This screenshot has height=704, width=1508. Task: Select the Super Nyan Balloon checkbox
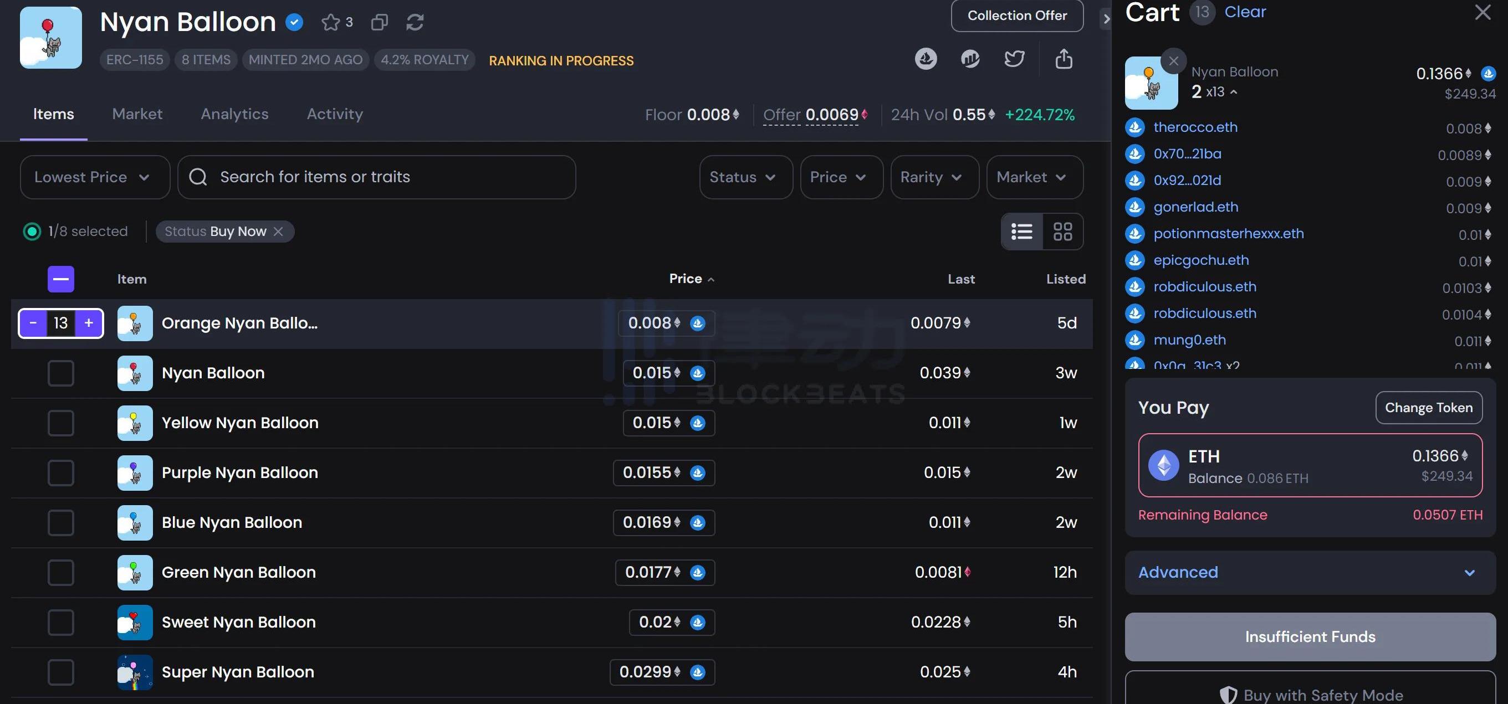61,672
